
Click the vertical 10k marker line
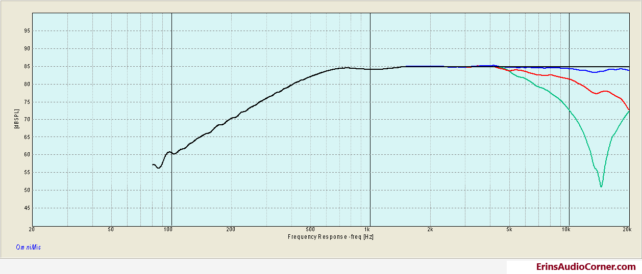click(x=569, y=120)
